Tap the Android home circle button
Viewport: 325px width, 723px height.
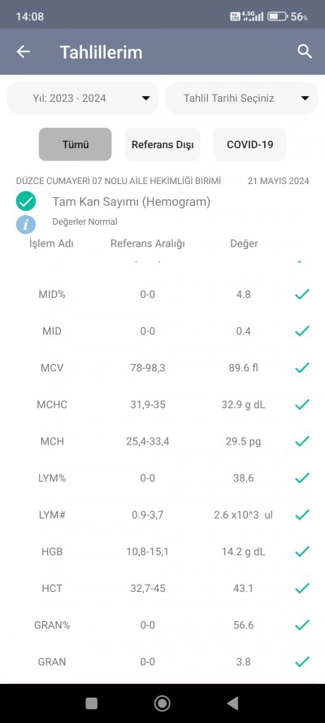click(162, 703)
